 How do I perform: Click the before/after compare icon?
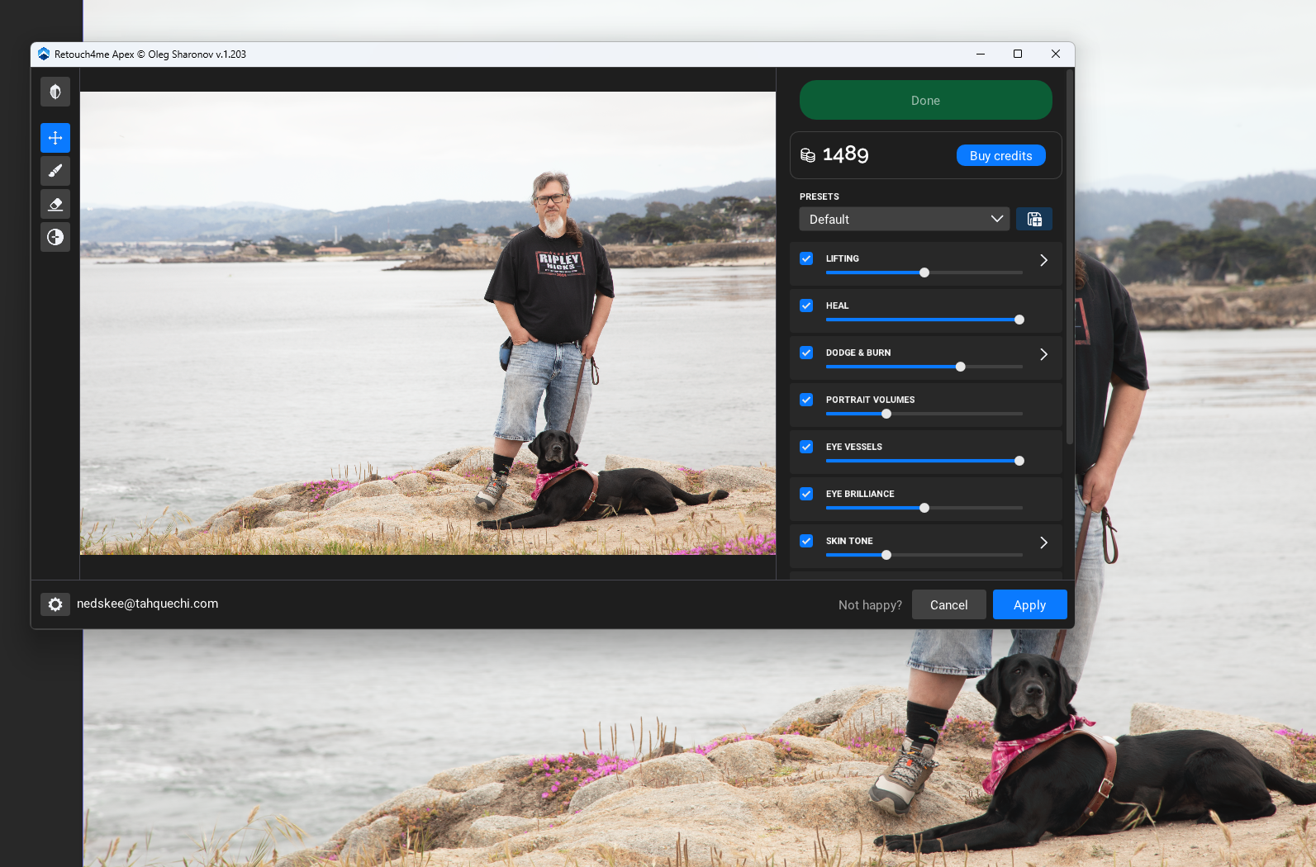click(55, 92)
